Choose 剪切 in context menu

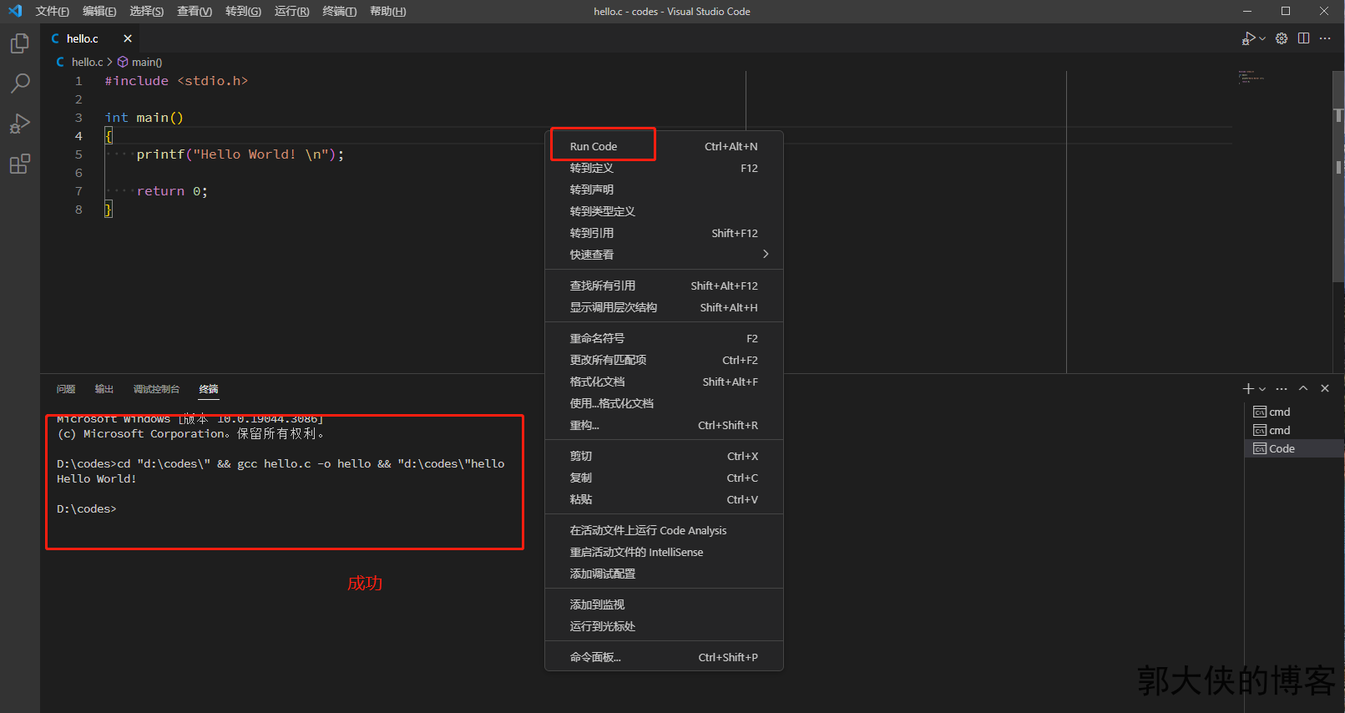click(664, 456)
